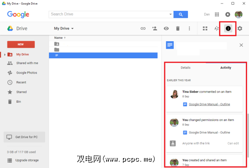
Task: Select the shared folder row
Action: pyautogui.click(x=103, y=44)
